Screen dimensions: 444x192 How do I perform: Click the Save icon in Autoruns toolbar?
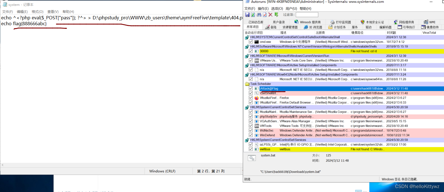(x=247, y=15)
